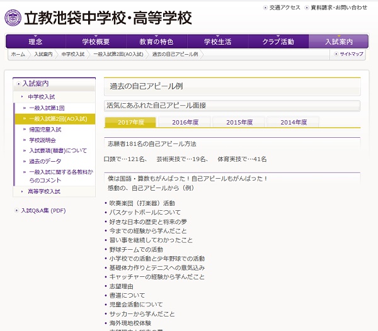The image size is (378, 331).
Task: Open the 交通アクセス link
Action: click(x=283, y=8)
